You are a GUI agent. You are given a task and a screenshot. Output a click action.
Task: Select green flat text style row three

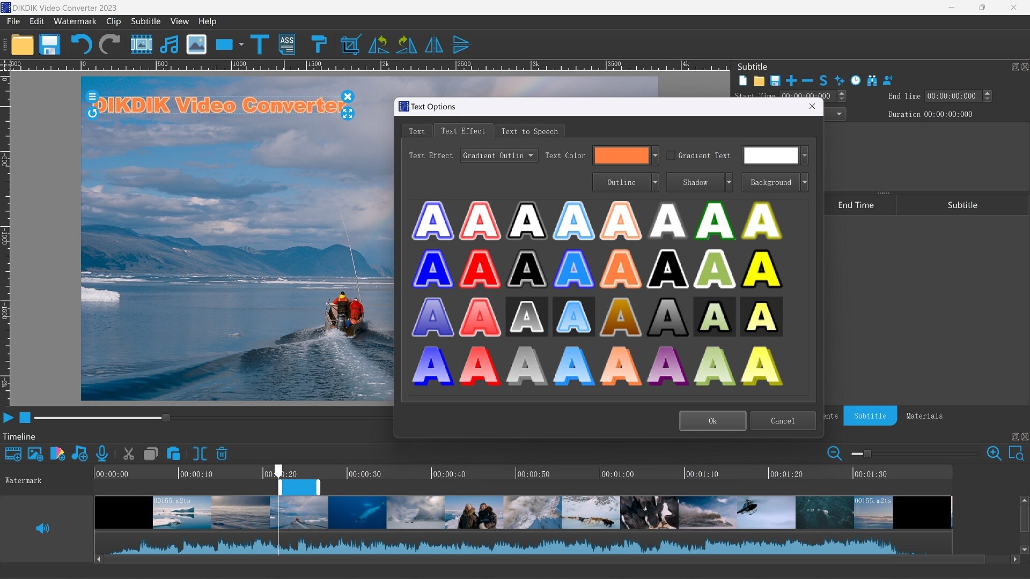pos(715,317)
